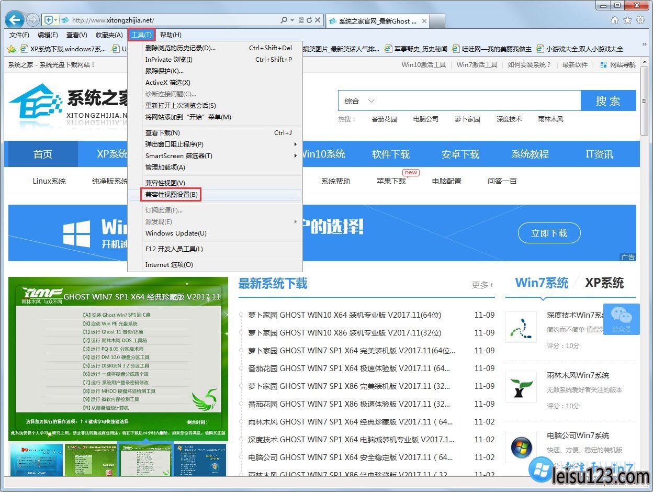The width and height of the screenshot is (653, 492).
Task: Open a new blank tab
Action: (437, 21)
